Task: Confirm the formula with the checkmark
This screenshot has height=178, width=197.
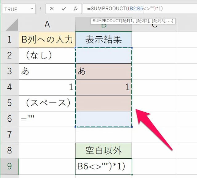Action: pos(64,9)
